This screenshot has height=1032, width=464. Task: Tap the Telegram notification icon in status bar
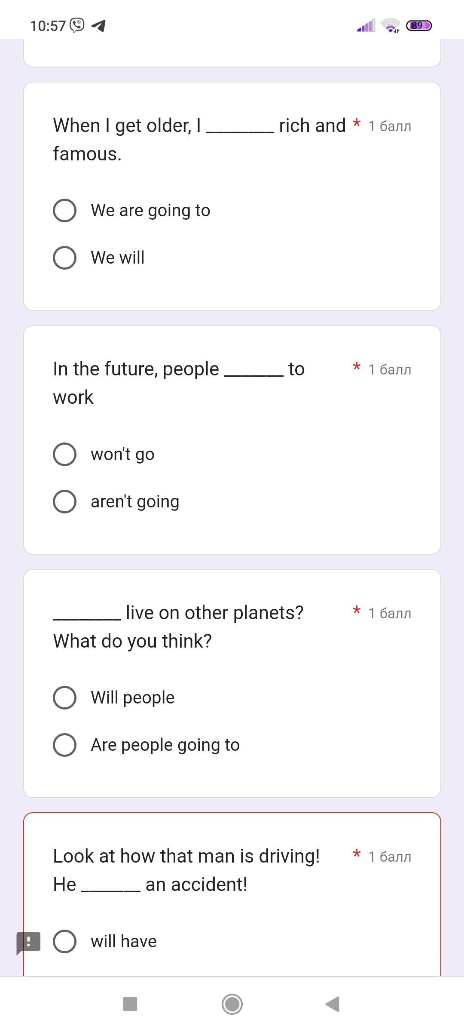click(x=99, y=25)
